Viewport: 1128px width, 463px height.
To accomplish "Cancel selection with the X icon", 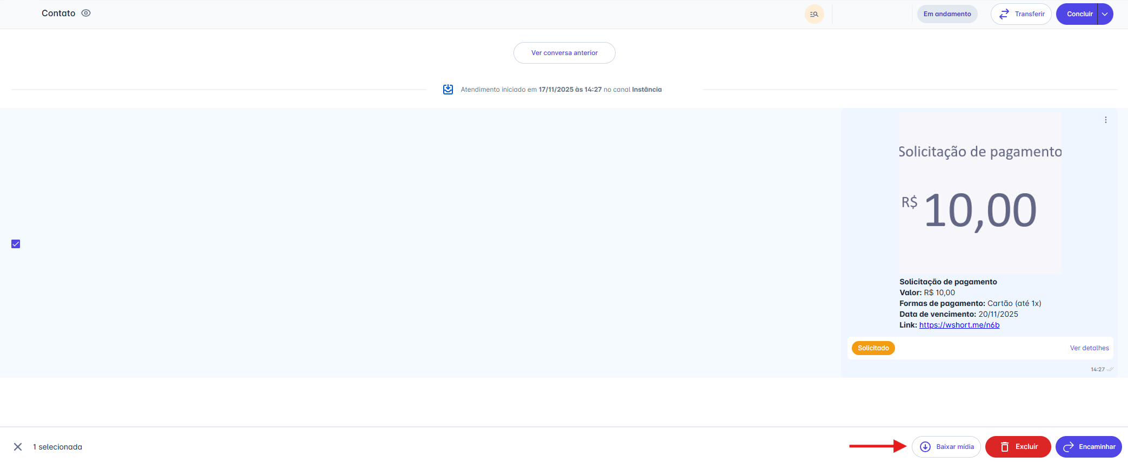I will [x=18, y=447].
